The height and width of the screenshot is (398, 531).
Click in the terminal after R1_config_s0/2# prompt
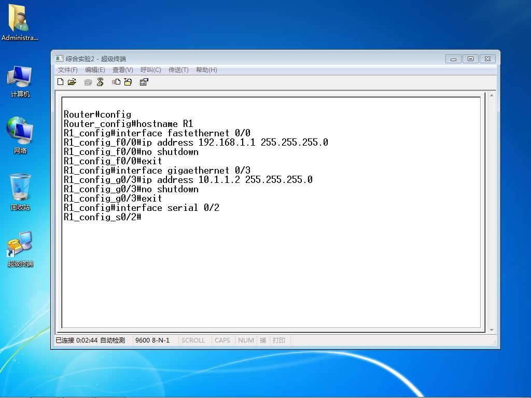tap(145, 217)
